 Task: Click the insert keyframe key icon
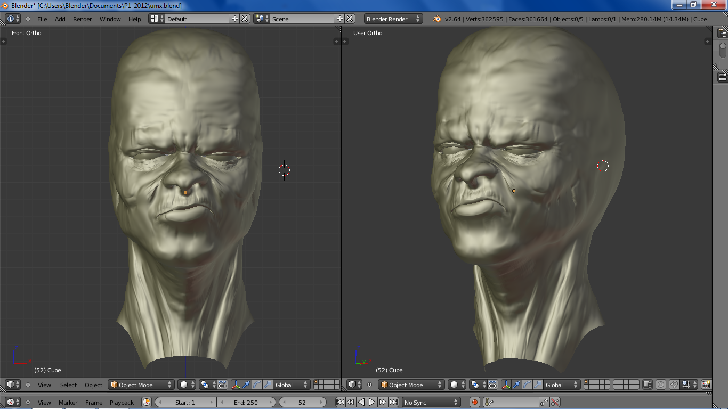click(544, 402)
